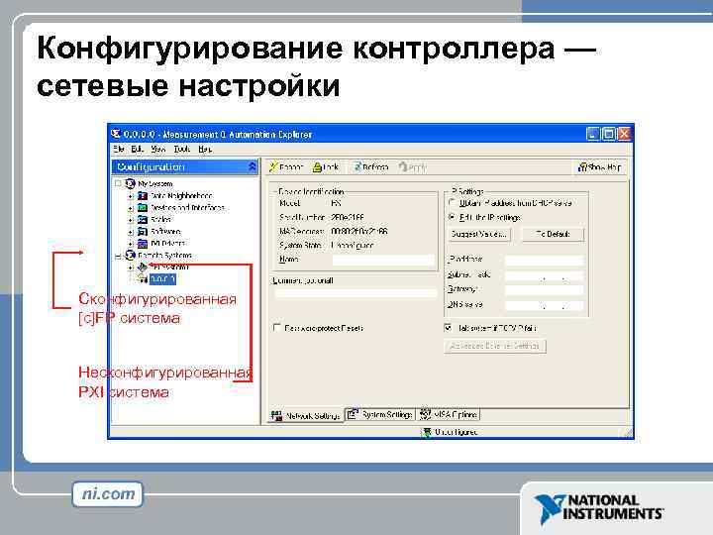
Task: Expand the Scales node
Action: [131, 220]
